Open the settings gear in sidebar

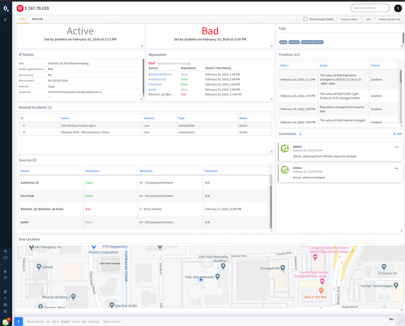pyautogui.click(x=5, y=311)
